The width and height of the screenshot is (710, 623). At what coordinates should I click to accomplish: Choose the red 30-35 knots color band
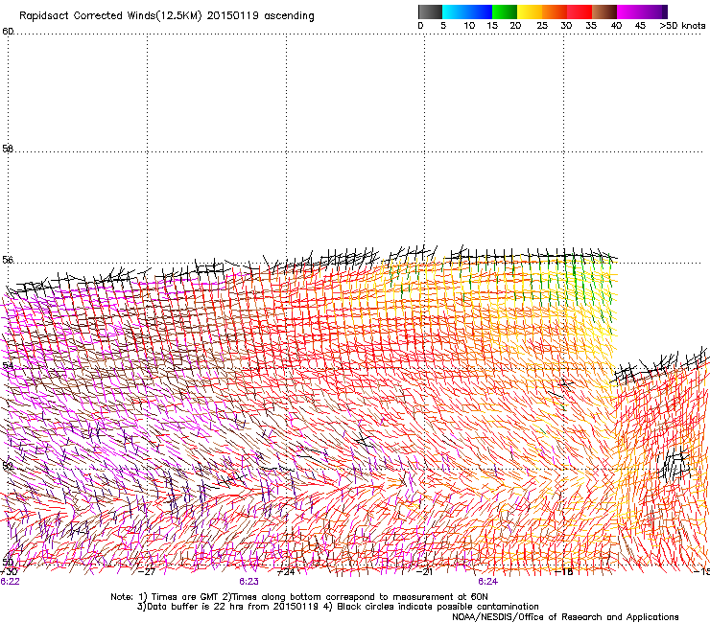(580, 12)
